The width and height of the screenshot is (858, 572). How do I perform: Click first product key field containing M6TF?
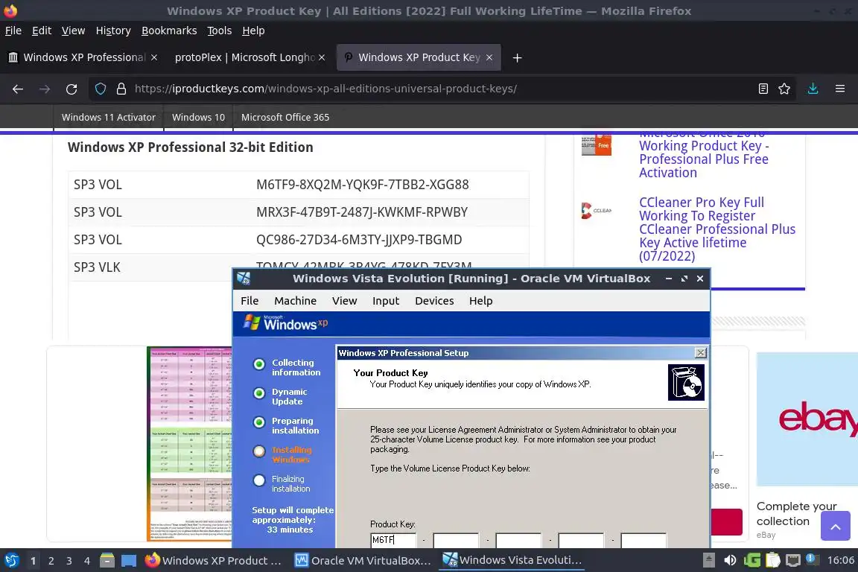tap(393, 540)
